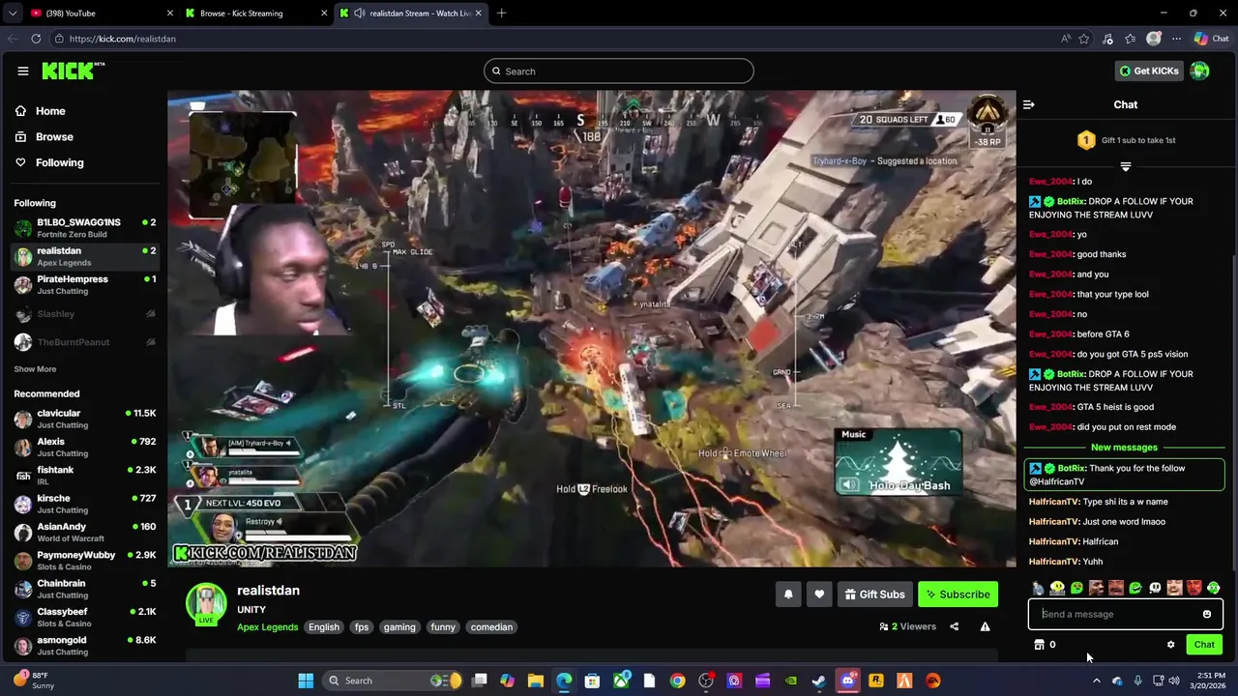Refresh the browser page
1238x696 pixels.
36,39
